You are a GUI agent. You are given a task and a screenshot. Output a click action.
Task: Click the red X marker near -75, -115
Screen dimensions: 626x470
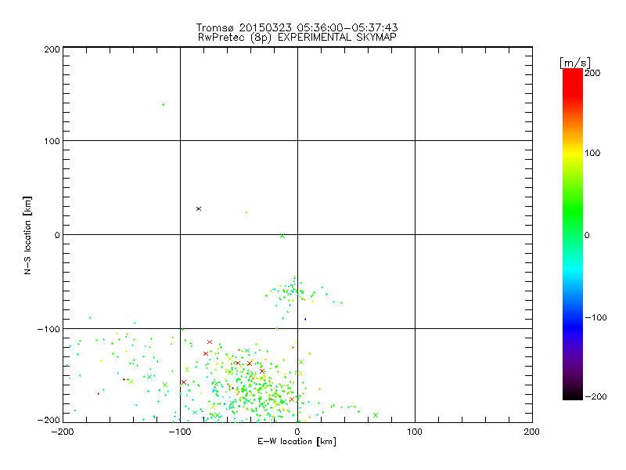[210, 342]
